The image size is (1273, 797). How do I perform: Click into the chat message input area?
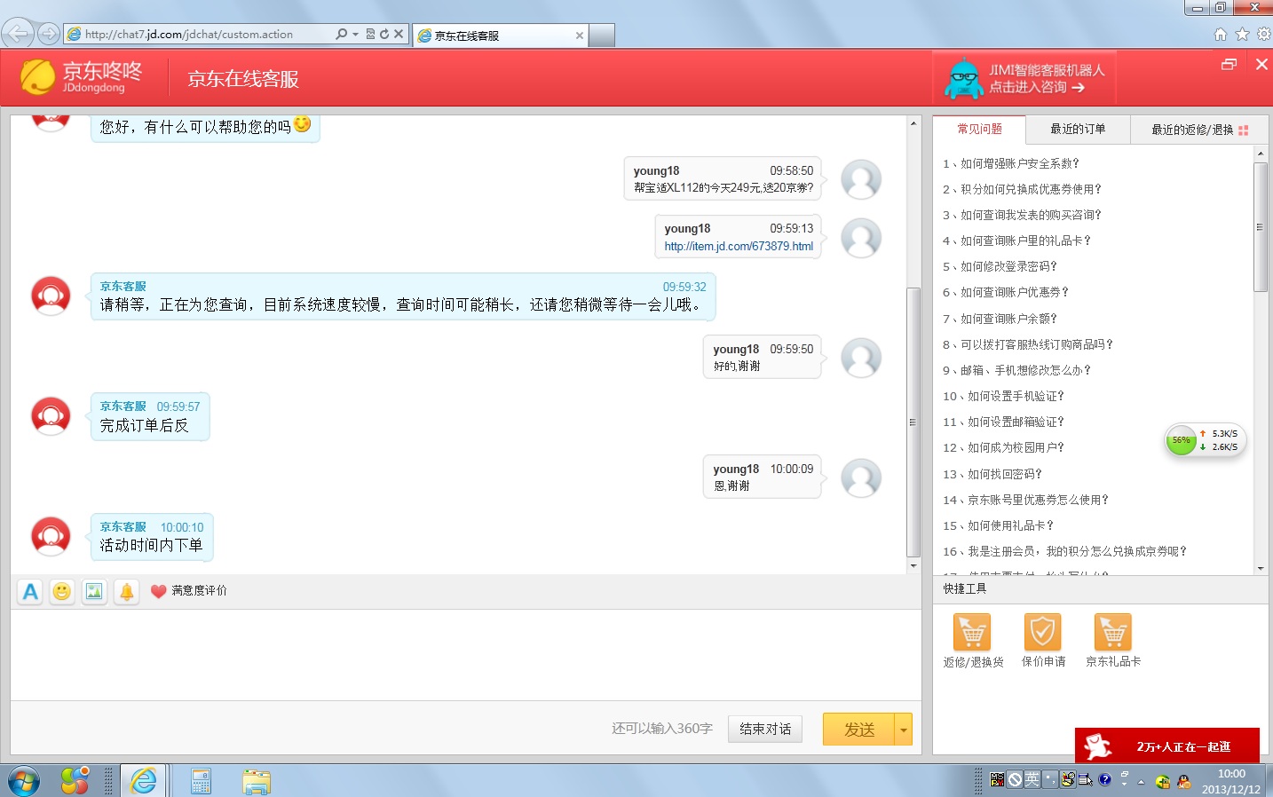click(465, 655)
